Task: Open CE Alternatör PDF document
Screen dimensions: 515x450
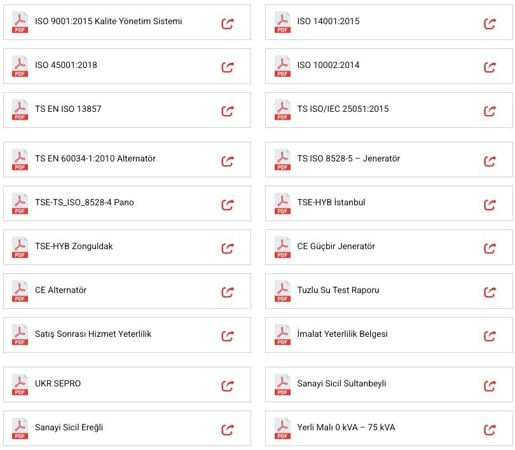Action: point(60,290)
